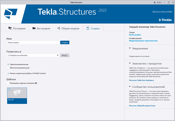Viewport: 175px width, 121px height.
Task: Click the model name input field
Action: point(33,42)
